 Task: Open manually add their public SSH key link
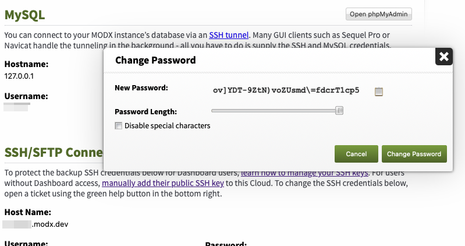pos(163,183)
